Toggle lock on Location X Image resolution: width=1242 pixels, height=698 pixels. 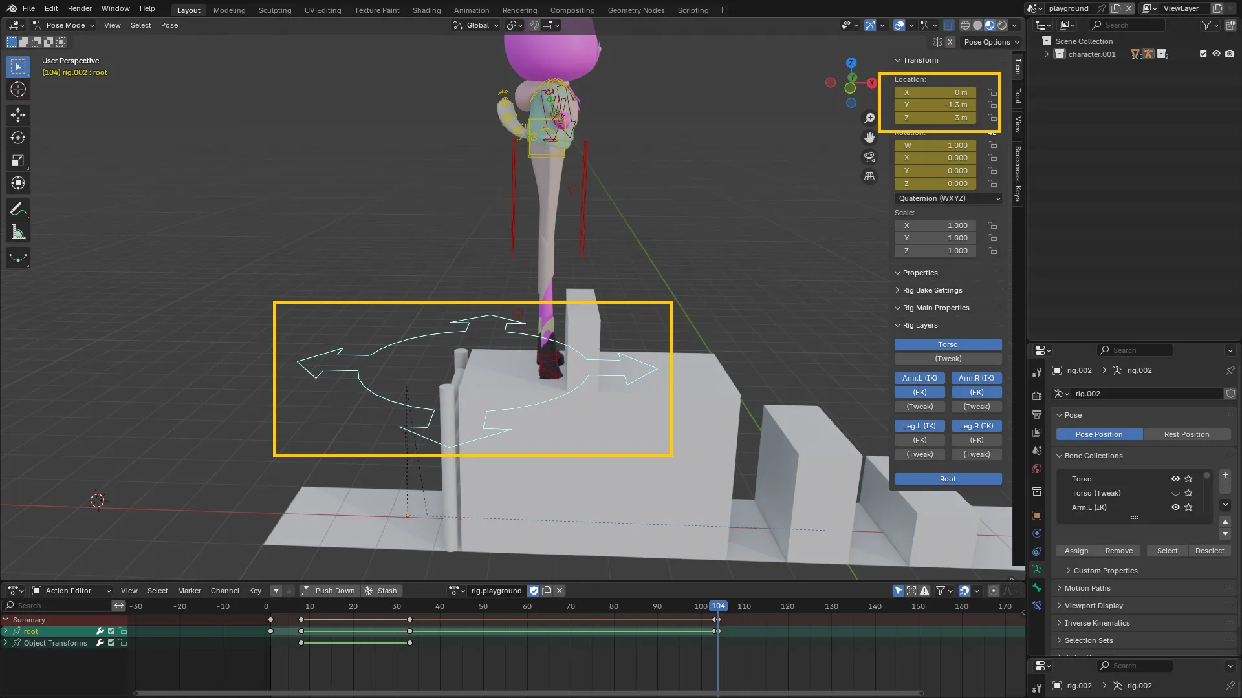point(992,92)
